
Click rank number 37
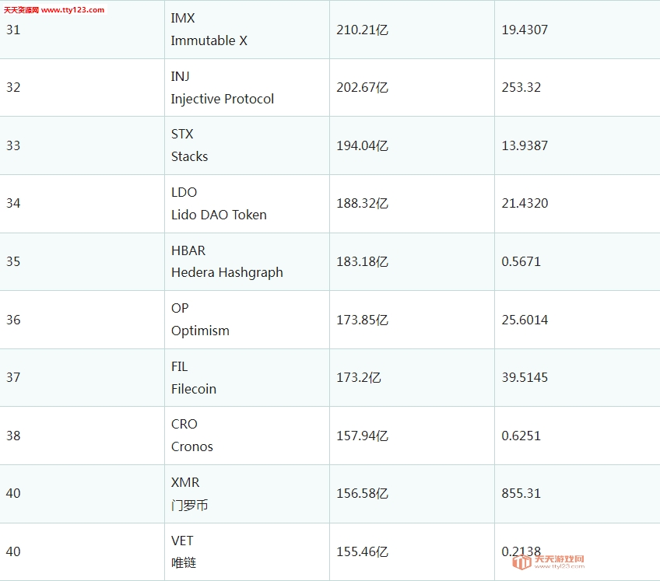[13, 377]
